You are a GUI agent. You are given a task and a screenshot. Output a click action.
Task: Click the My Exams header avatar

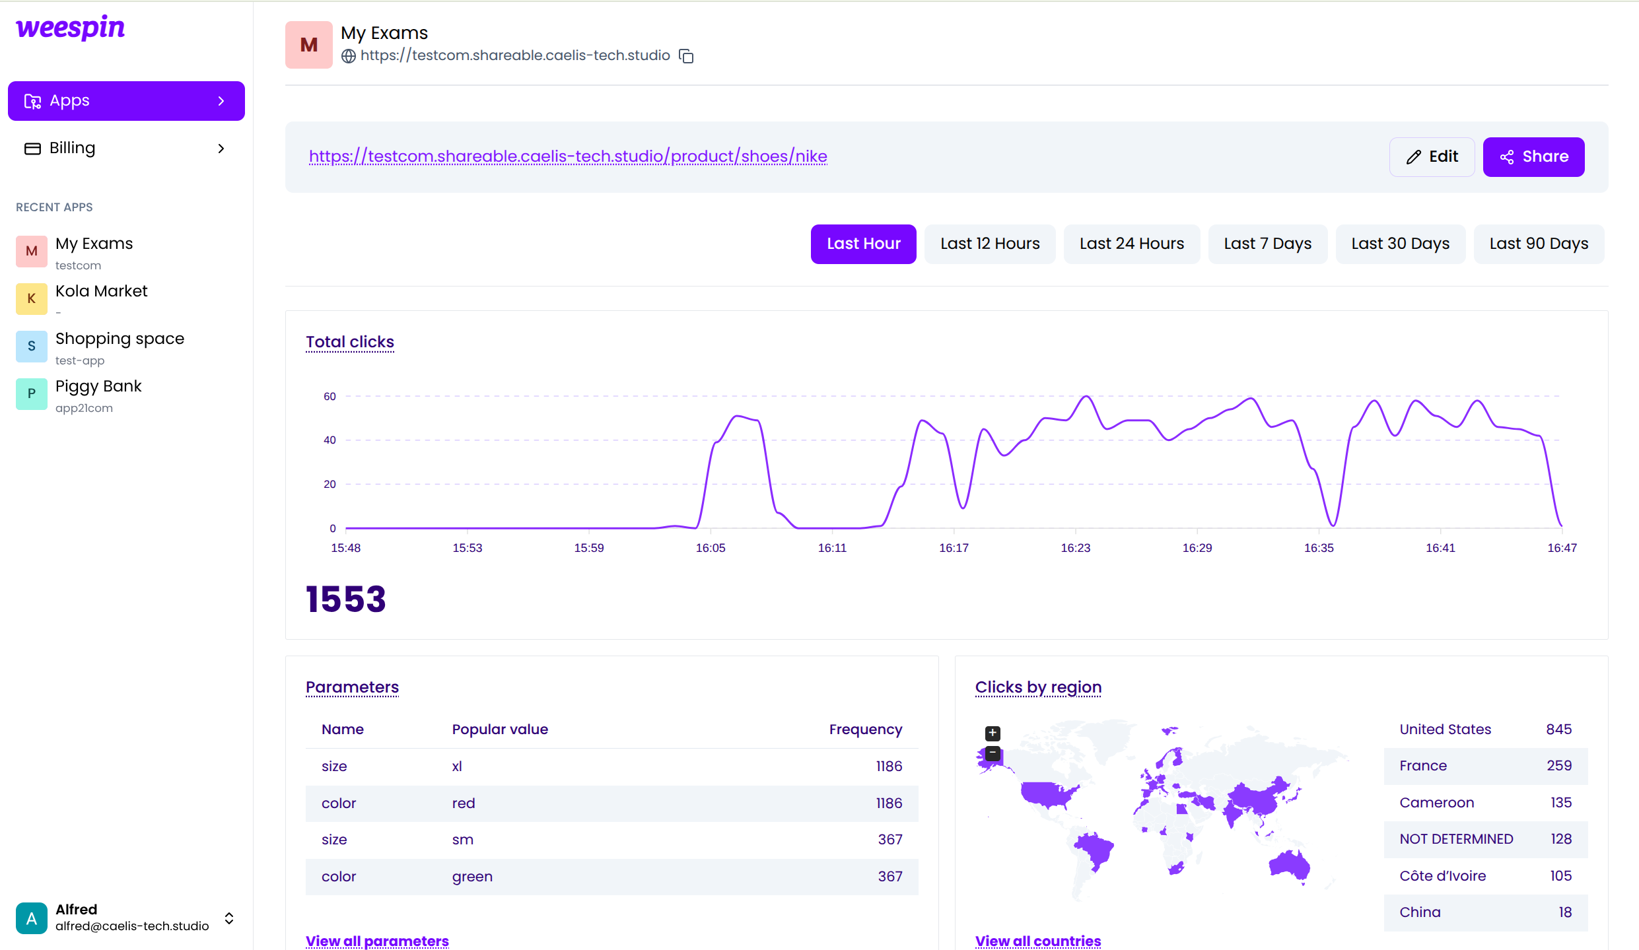[308, 45]
